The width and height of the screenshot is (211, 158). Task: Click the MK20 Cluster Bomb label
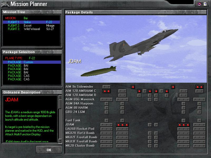(80, 146)
